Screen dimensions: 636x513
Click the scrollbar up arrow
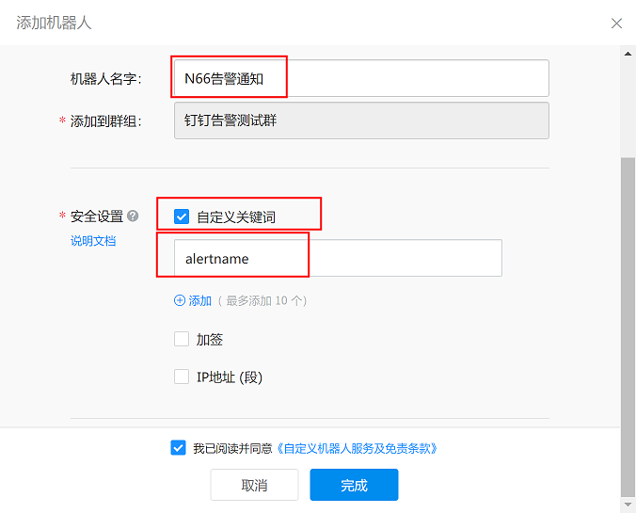(628, 54)
